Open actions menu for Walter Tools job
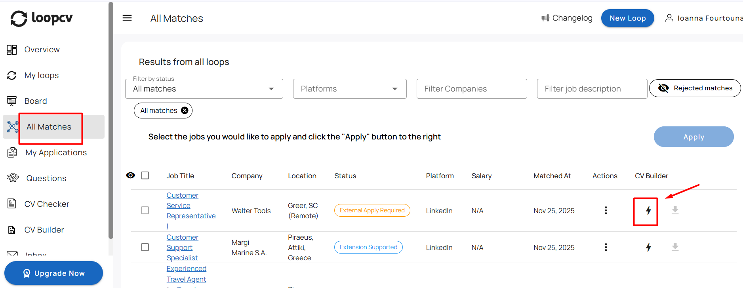 pos(606,210)
